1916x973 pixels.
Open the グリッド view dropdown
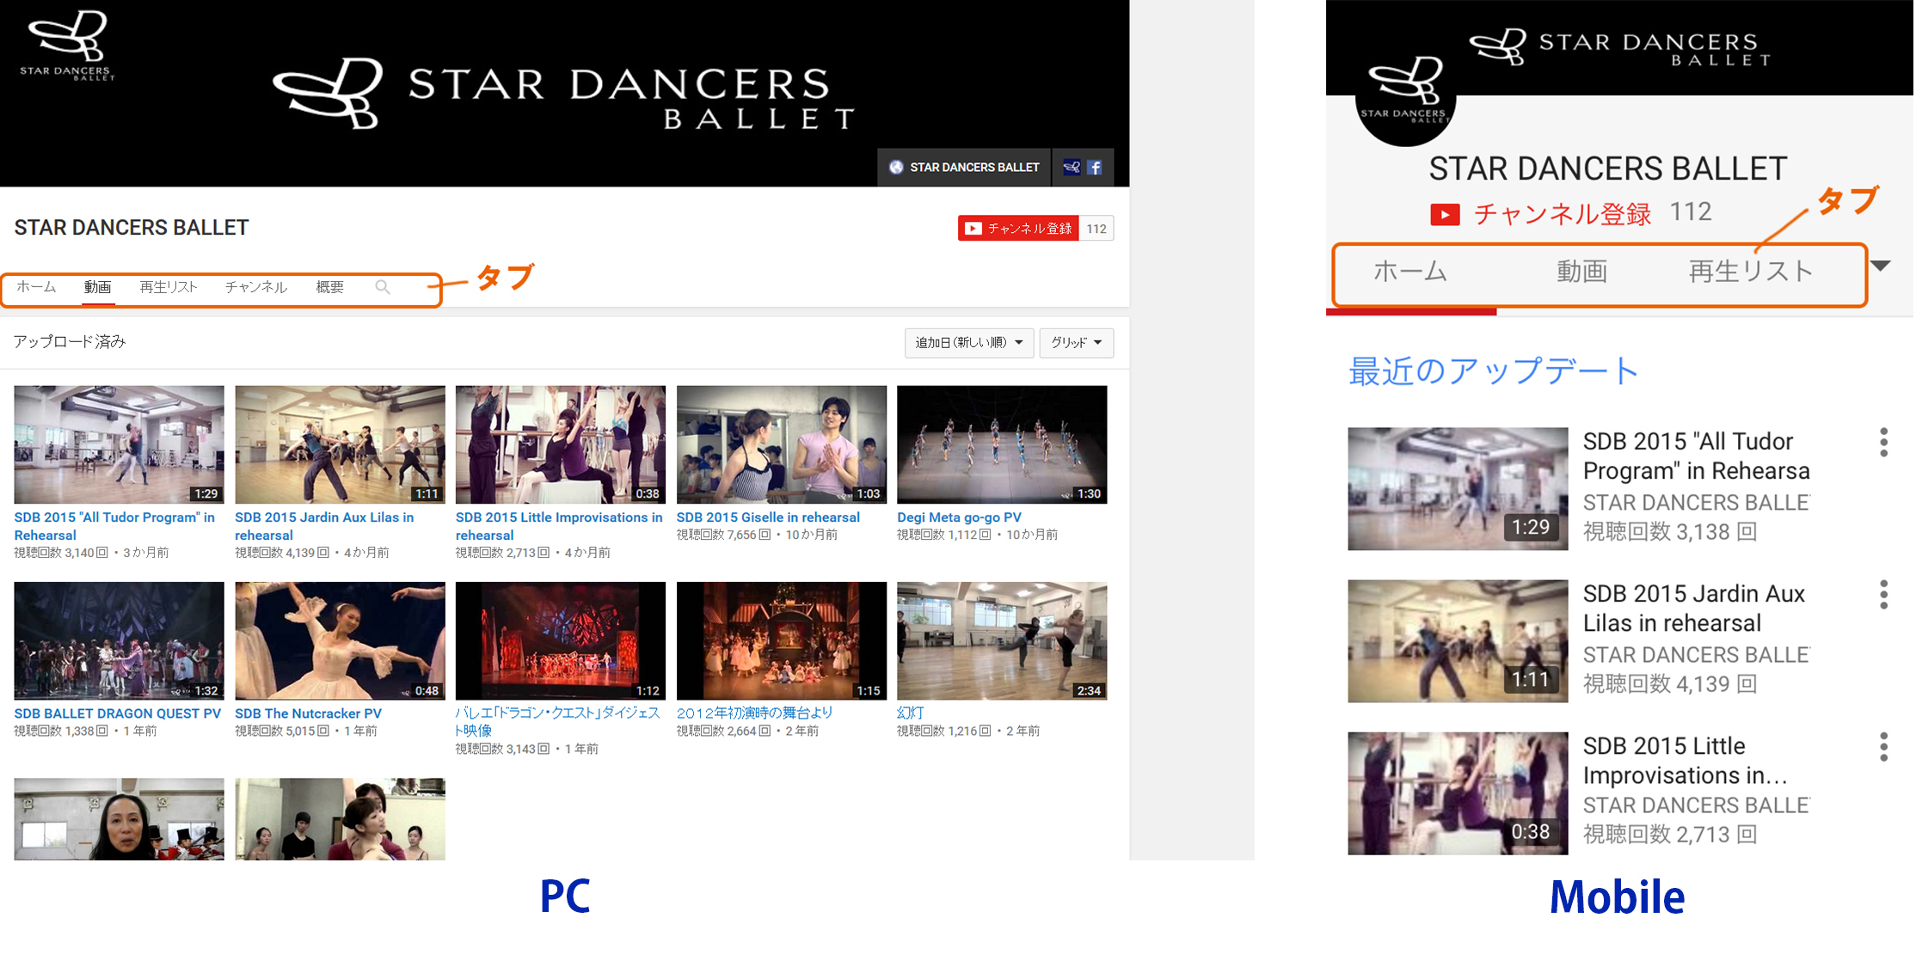[x=1076, y=343]
